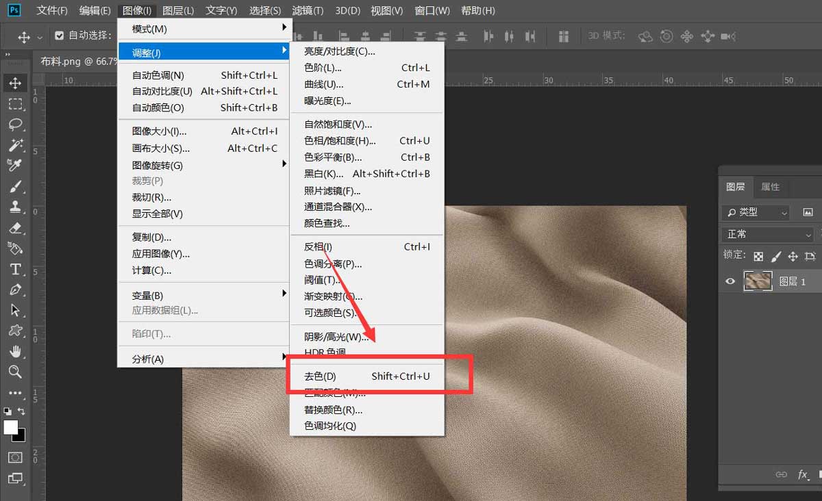Switch to the 图层 panel tab
This screenshot has width=822, height=501.
click(736, 186)
